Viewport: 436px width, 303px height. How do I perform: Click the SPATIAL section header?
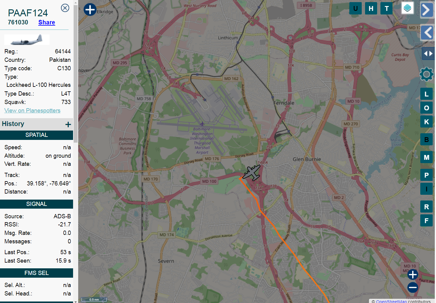pyautogui.click(x=37, y=135)
